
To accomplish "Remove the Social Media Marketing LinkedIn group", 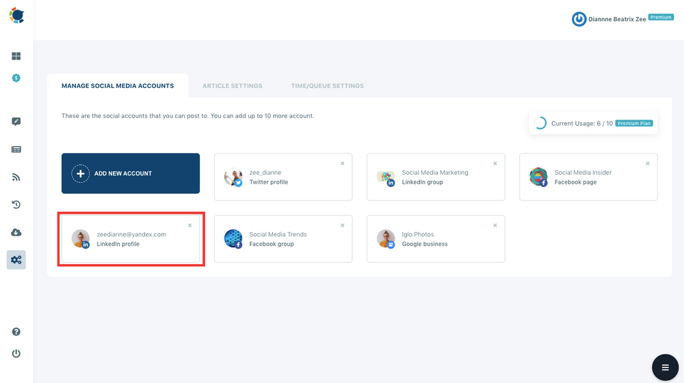I will [495, 164].
